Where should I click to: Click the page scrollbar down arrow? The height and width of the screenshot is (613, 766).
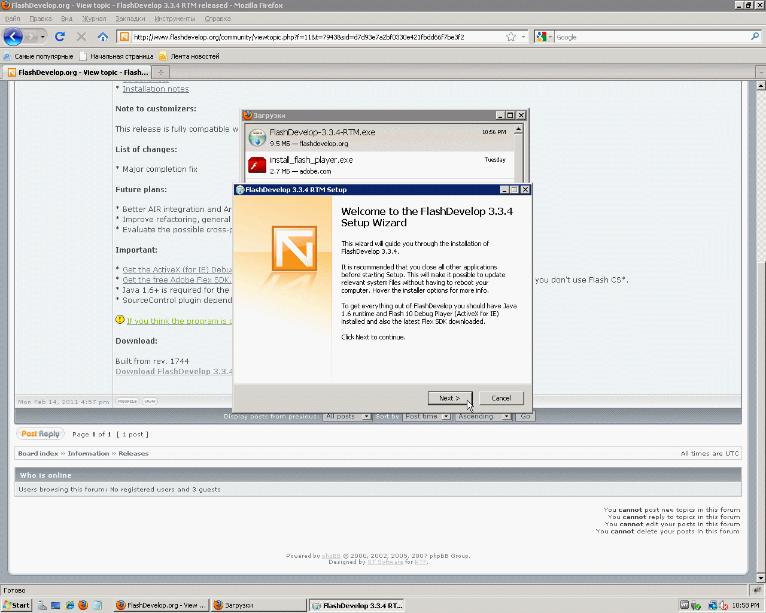click(x=761, y=578)
